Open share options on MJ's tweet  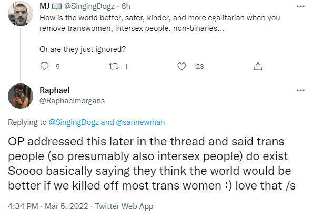(x=258, y=66)
